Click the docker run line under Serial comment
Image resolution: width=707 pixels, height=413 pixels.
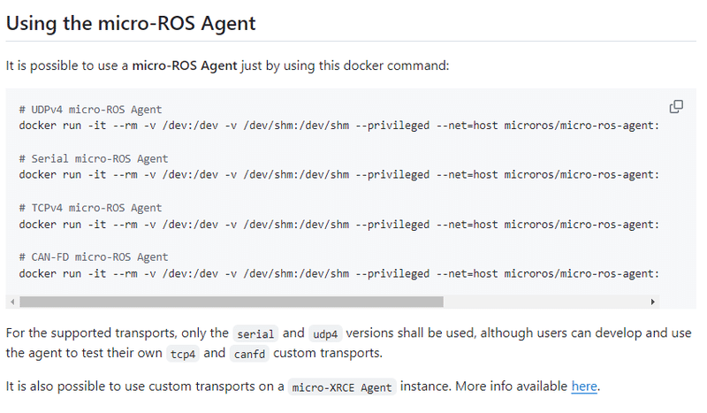click(339, 175)
